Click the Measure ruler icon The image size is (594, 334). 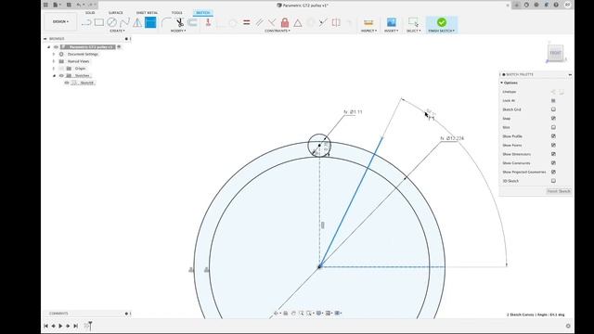coord(368,22)
